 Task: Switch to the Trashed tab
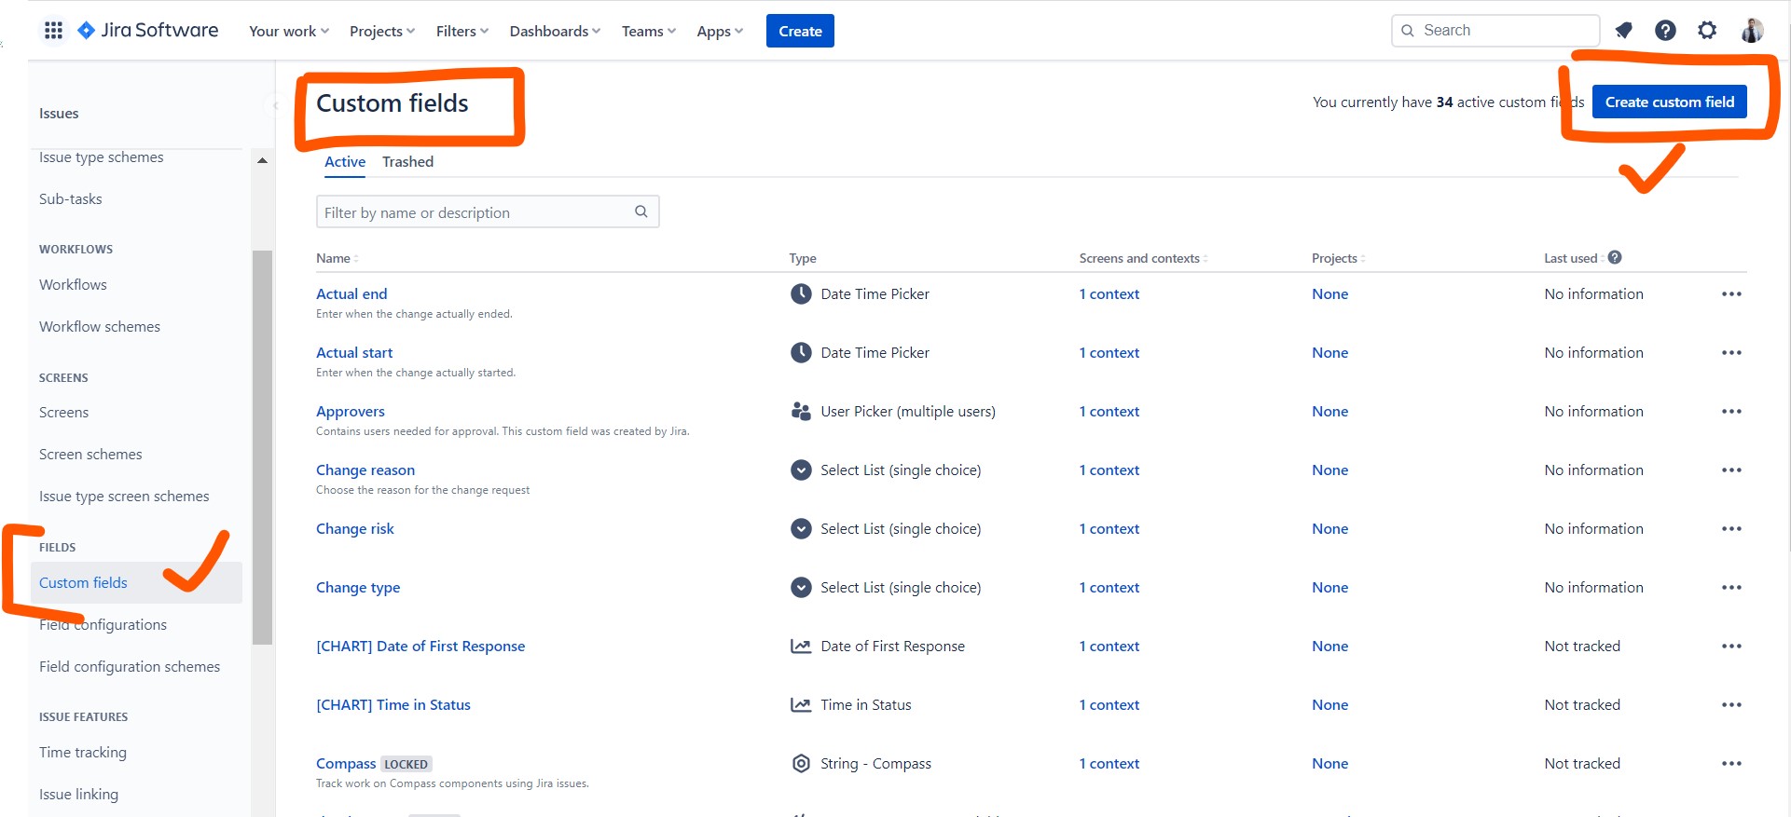407,162
